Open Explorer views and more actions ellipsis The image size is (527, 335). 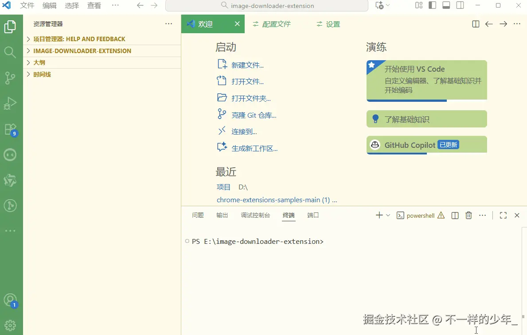point(169,24)
